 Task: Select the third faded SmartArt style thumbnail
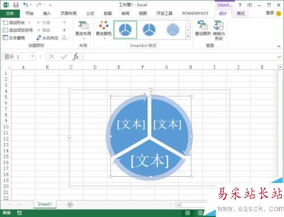click(x=173, y=30)
